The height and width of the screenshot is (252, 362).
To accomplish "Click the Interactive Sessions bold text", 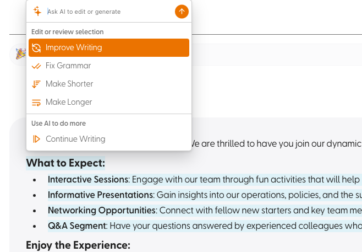I will [88, 179].
